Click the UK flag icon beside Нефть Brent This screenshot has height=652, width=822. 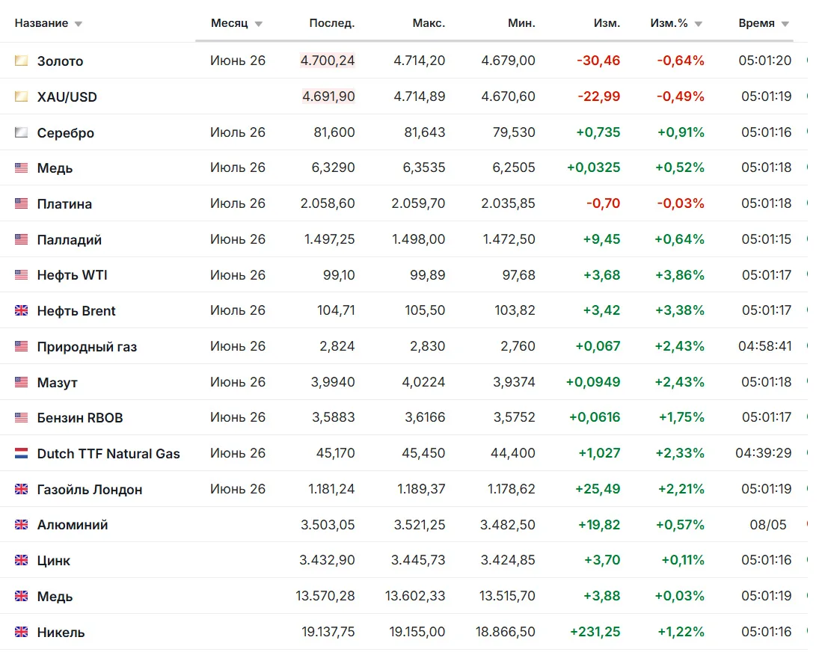tap(22, 311)
